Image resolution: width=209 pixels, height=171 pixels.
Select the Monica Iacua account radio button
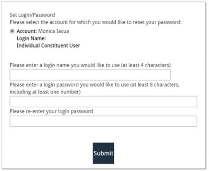pos(12,31)
